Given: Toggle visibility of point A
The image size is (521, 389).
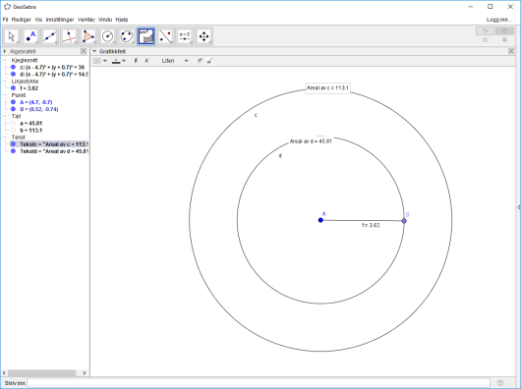Looking at the screenshot, I should [14, 102].
